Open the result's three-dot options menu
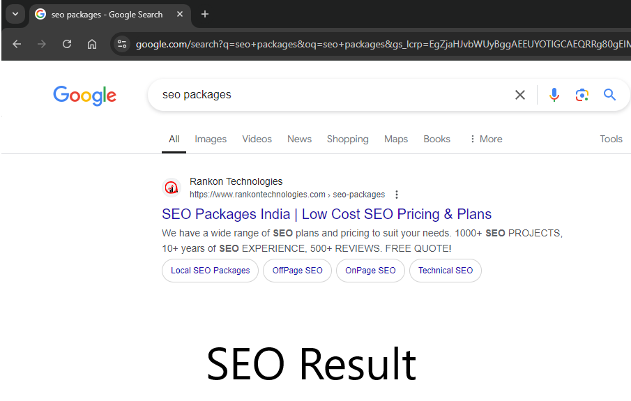This screenshot has height=401, width=631. tap(397, 195)
